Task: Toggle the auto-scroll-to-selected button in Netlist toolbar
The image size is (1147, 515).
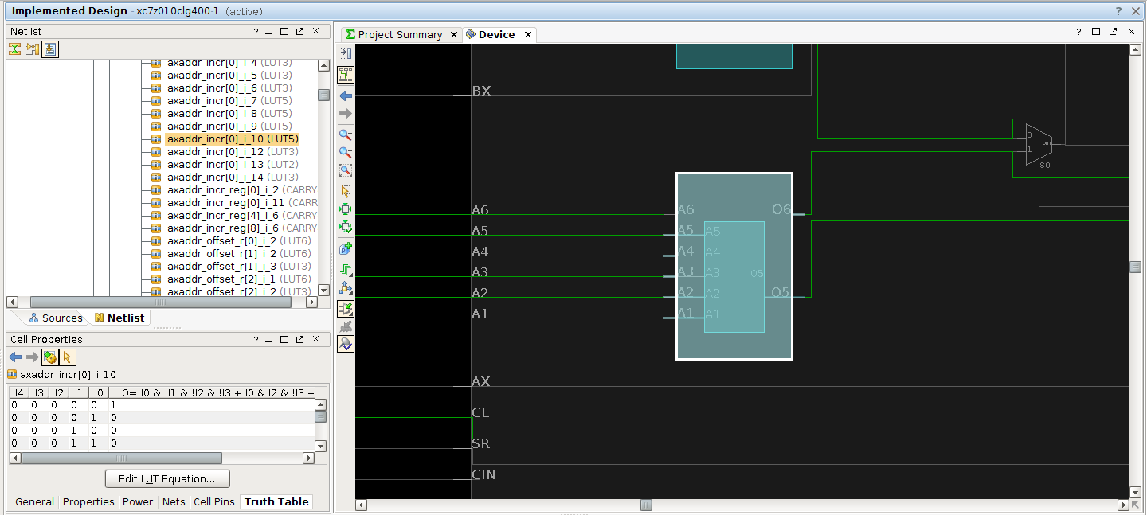Action: [50, 49]
